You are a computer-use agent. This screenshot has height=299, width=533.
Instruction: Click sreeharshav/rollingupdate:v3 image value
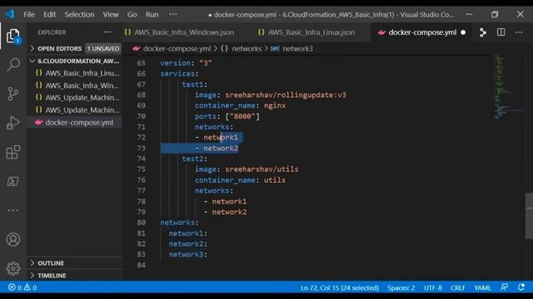pos(286,95)
